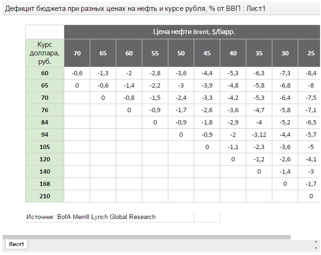The width and height of the screenshot is (321, 255).
Task: Click the horizontal scrollbar above the sheet tabs
Action: [x=147, y=237]
